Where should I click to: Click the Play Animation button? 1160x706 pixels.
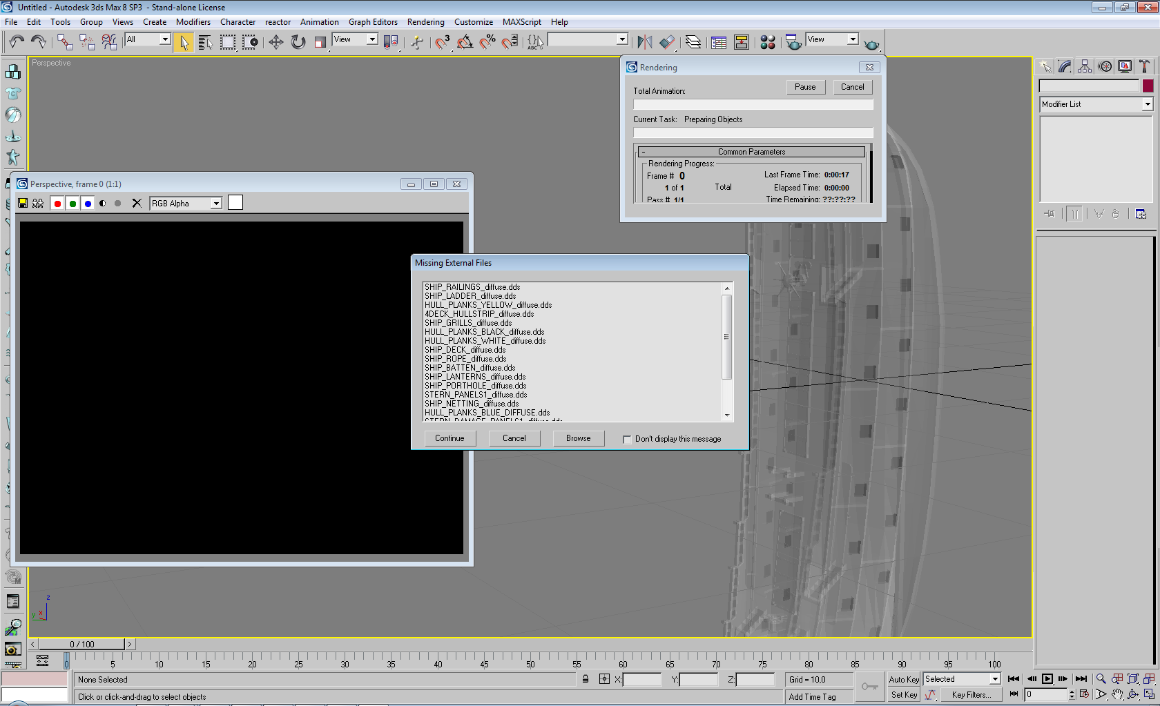1047,679
